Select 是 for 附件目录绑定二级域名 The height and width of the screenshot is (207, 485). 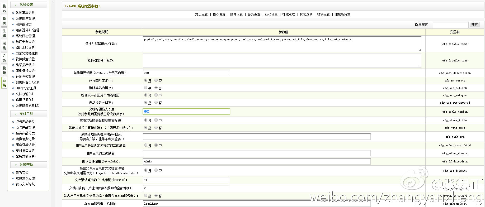click(x=146, y=145)
